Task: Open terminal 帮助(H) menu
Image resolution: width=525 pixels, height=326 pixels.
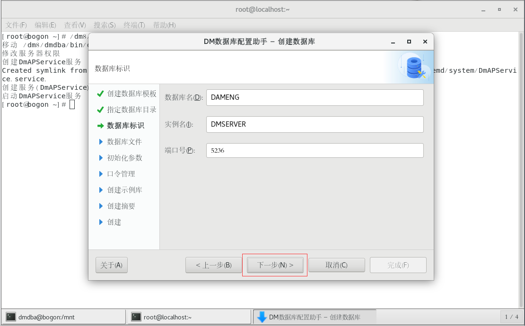Action: click(x=164, y=25)
